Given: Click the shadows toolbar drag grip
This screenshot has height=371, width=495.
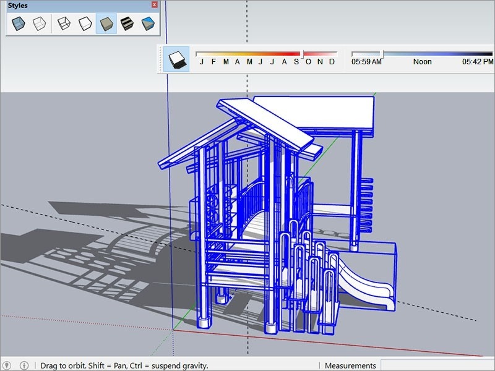Looking at the screenshot, I should point(160,59).
